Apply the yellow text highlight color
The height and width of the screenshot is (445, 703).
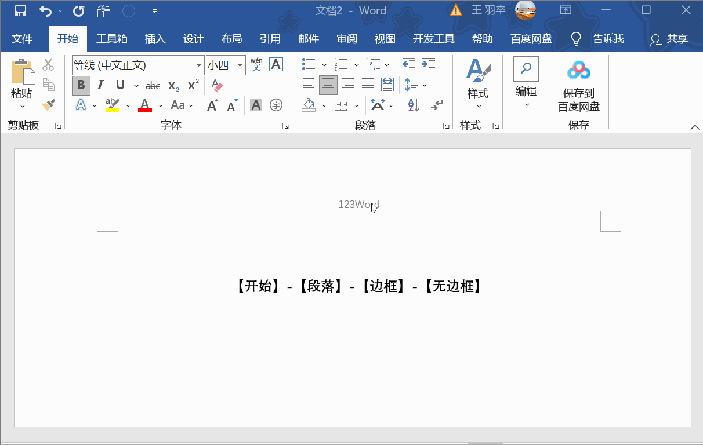tap(112, 105)
